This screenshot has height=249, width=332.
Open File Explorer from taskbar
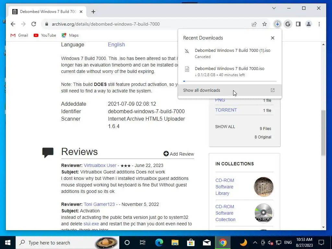175,243
